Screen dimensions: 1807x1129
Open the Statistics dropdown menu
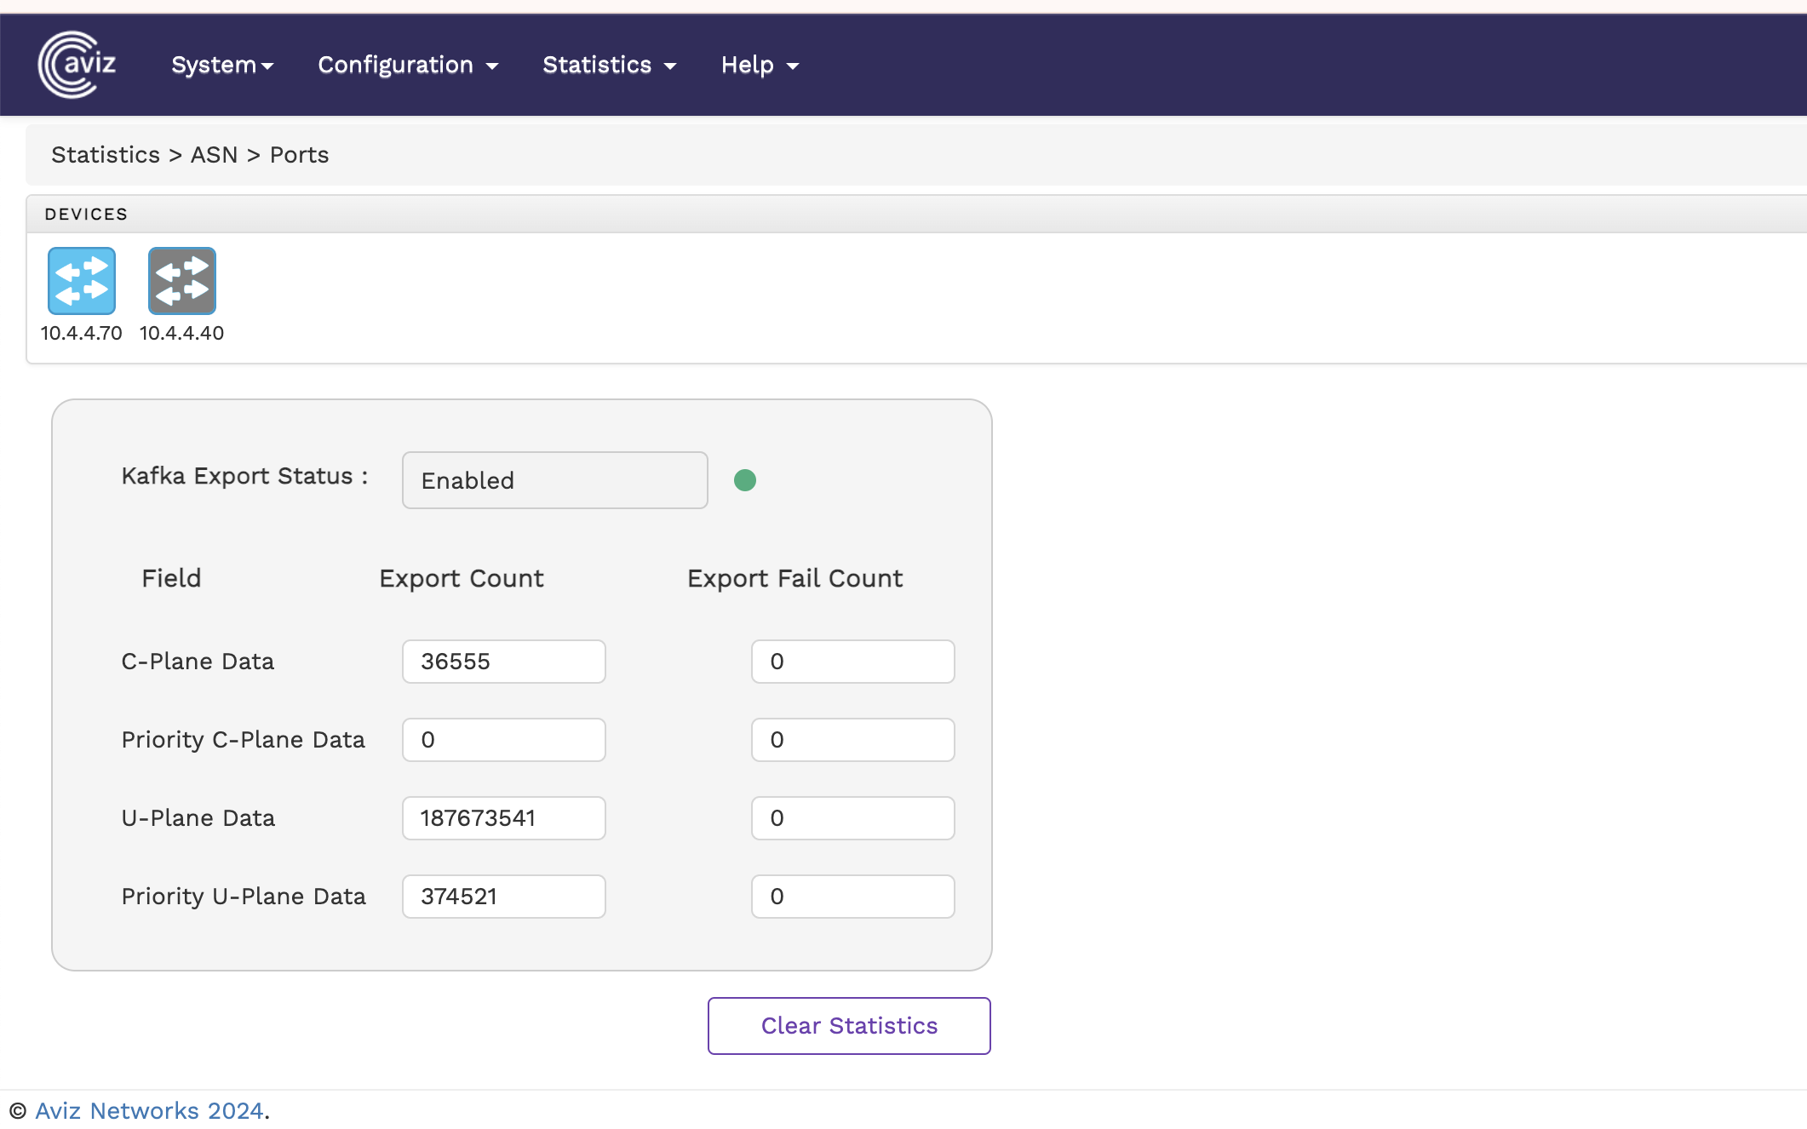(x=610, y=66)
